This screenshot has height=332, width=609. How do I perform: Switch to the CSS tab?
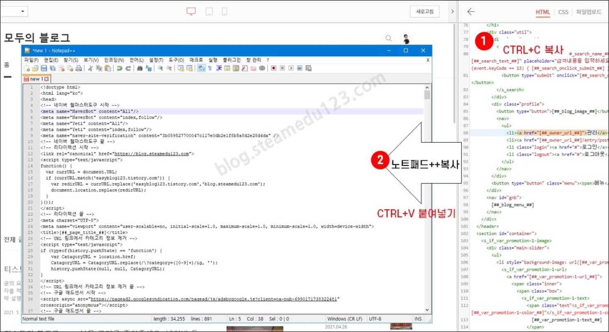pyautogui.click(x=563, y=12)
